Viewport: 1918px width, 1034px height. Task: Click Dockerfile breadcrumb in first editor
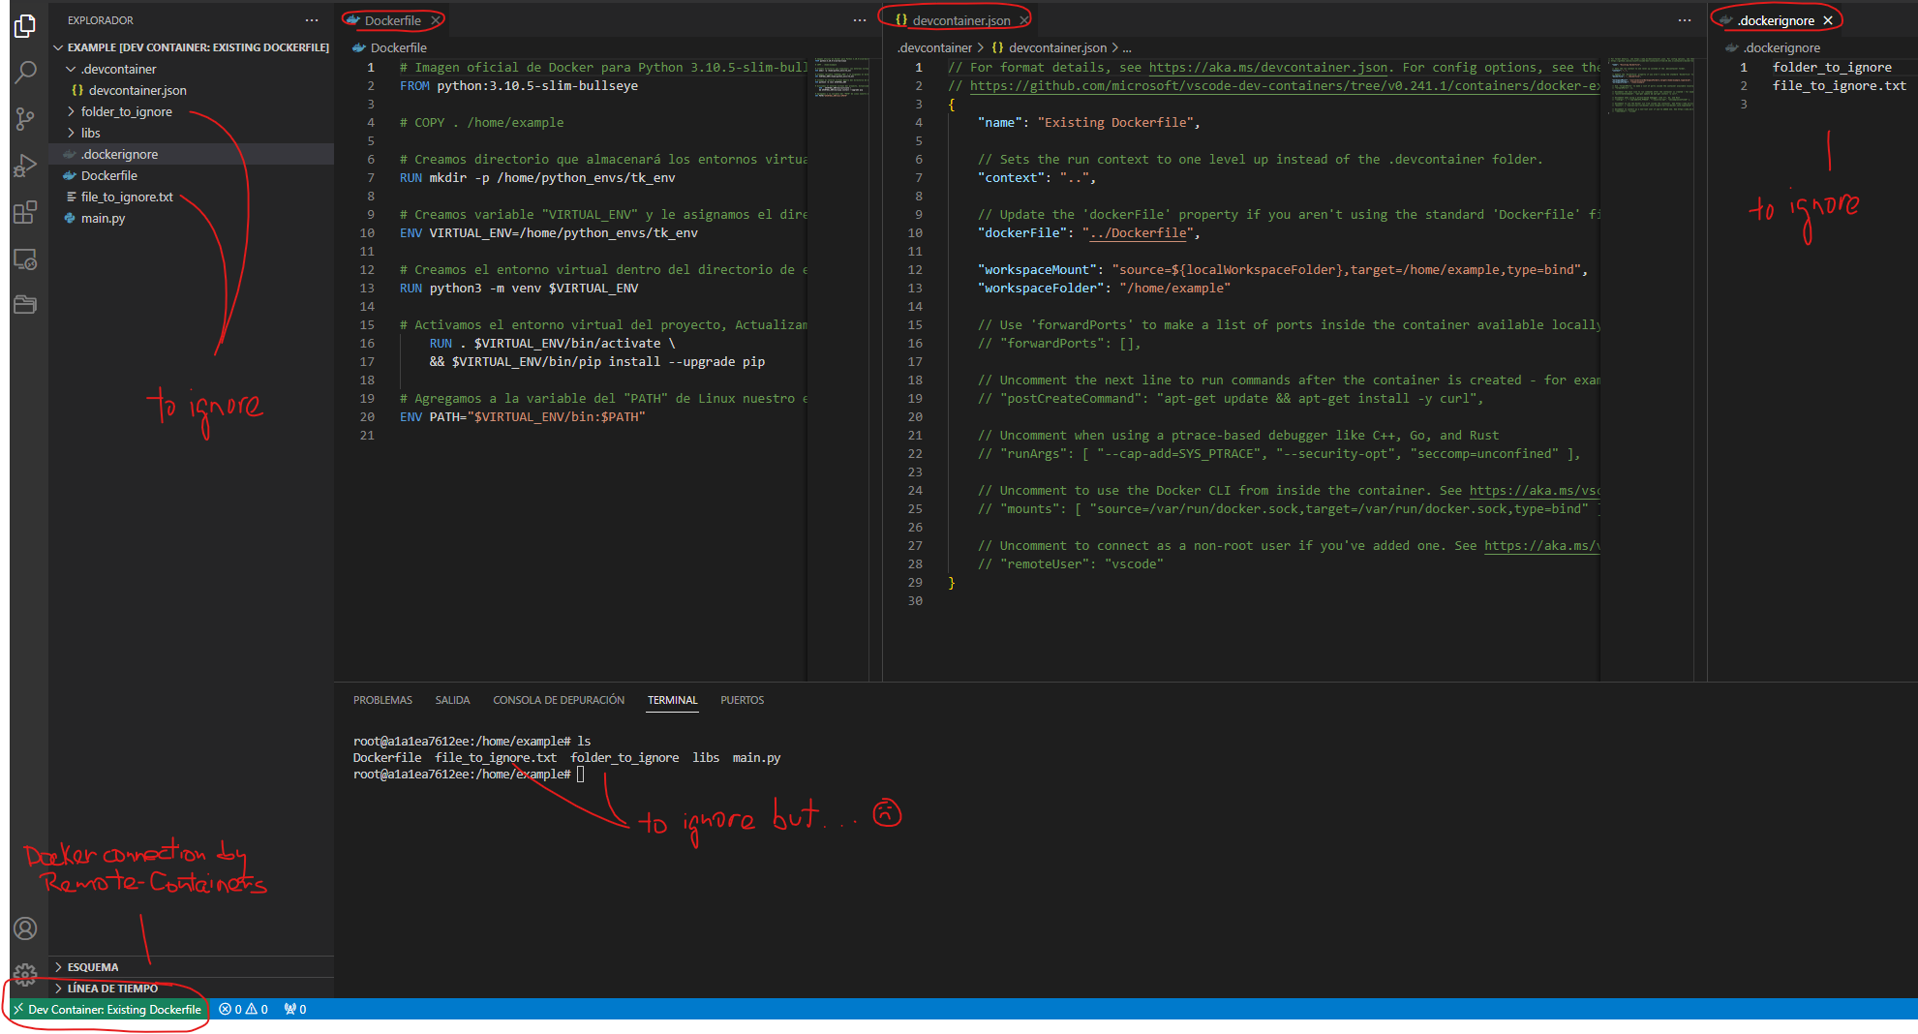pos(398,47)
